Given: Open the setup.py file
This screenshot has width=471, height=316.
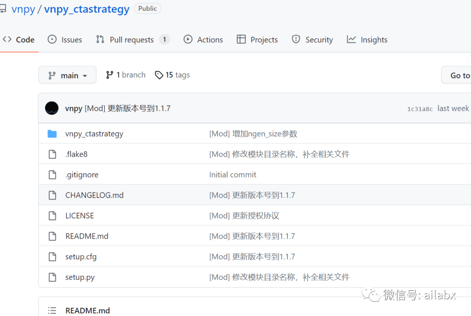Looking at the screenshot, I should click(80, 277).
